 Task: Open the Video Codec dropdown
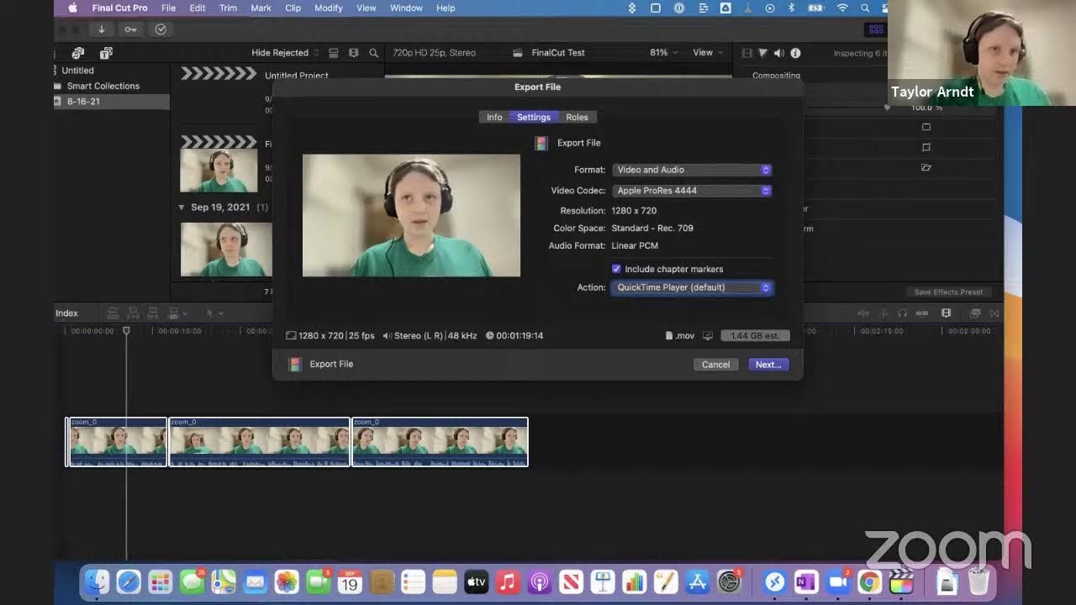[692, 191]
